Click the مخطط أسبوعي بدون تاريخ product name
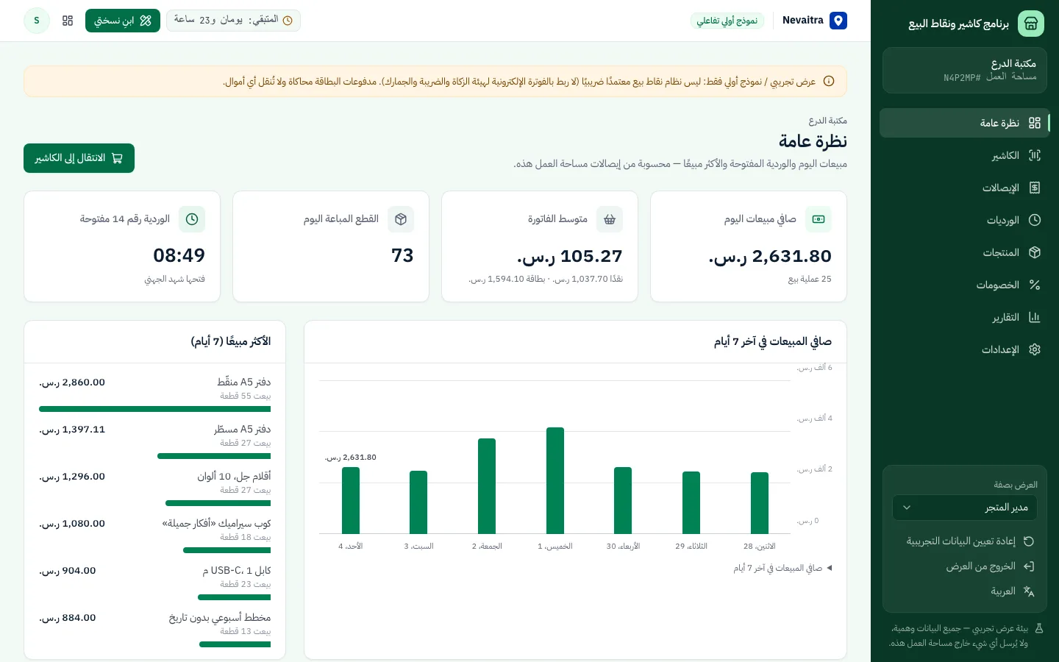This screenshot has height=662, width=1059. (220, 617)
